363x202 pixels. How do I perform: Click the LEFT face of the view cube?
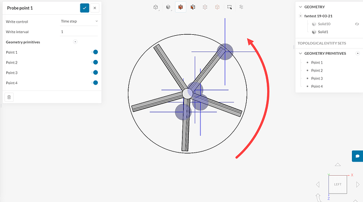338,185
